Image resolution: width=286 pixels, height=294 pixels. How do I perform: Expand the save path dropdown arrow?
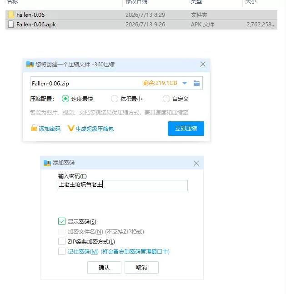click(185, 83)
